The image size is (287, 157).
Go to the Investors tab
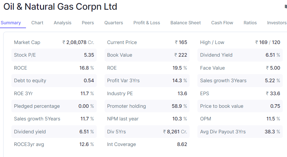[277, 23]
